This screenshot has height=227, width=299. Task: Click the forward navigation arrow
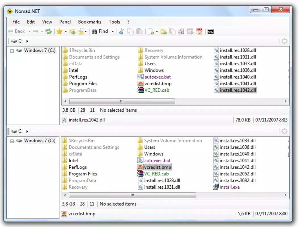click(35, 31)
